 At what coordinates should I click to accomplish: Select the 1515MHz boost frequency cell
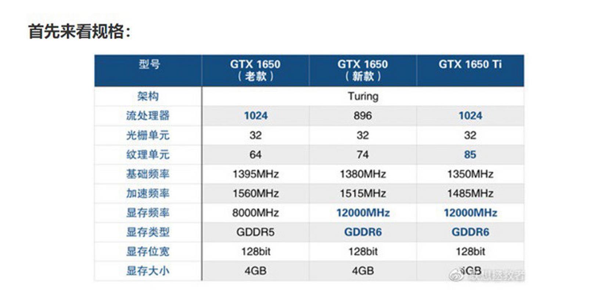(363, 193)
